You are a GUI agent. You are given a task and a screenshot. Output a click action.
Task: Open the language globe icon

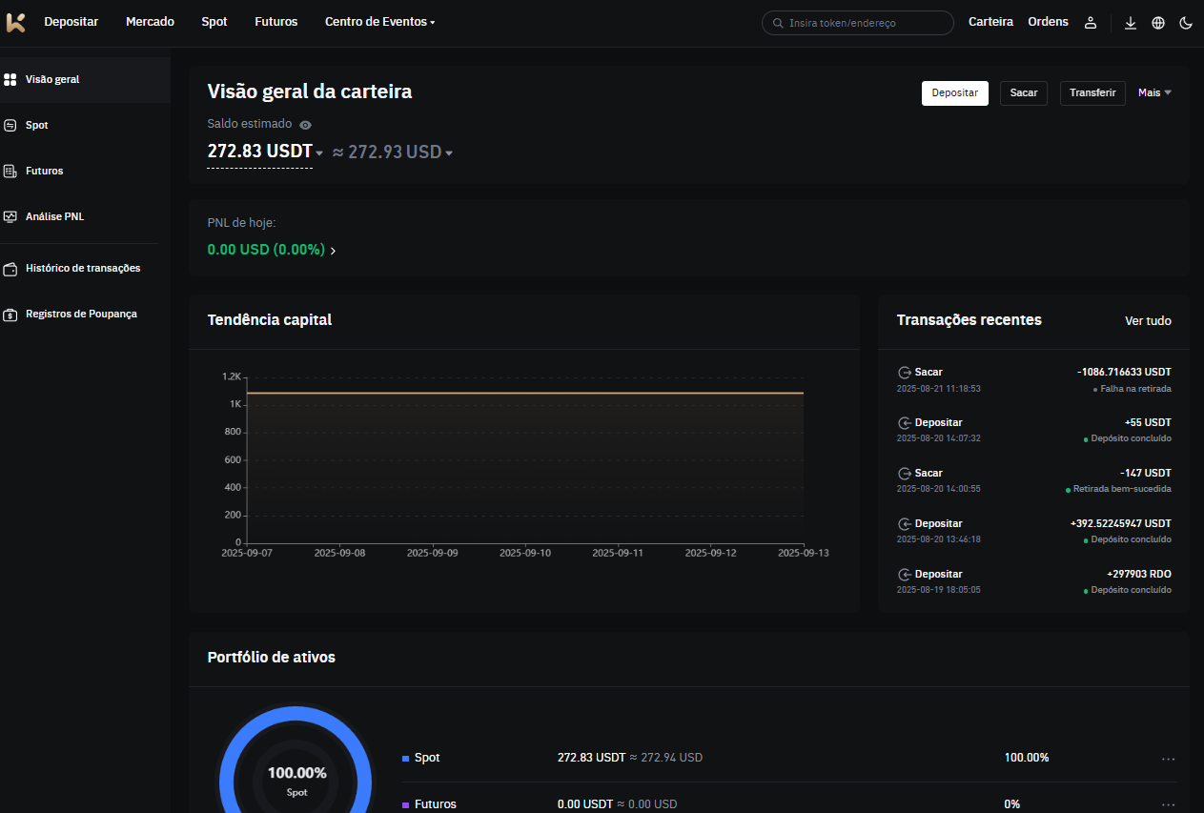tap(1158, 23)
